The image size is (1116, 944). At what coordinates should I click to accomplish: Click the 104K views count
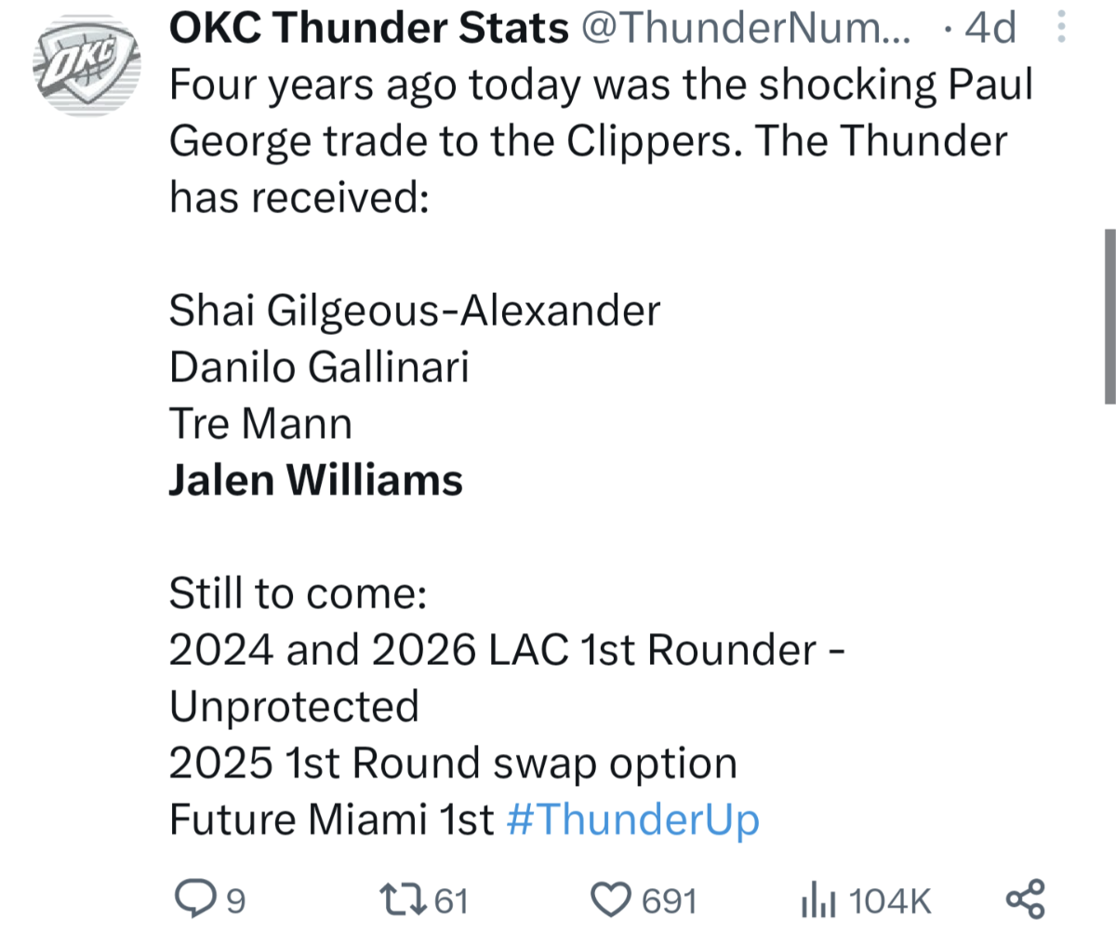(x=890, y=901)
